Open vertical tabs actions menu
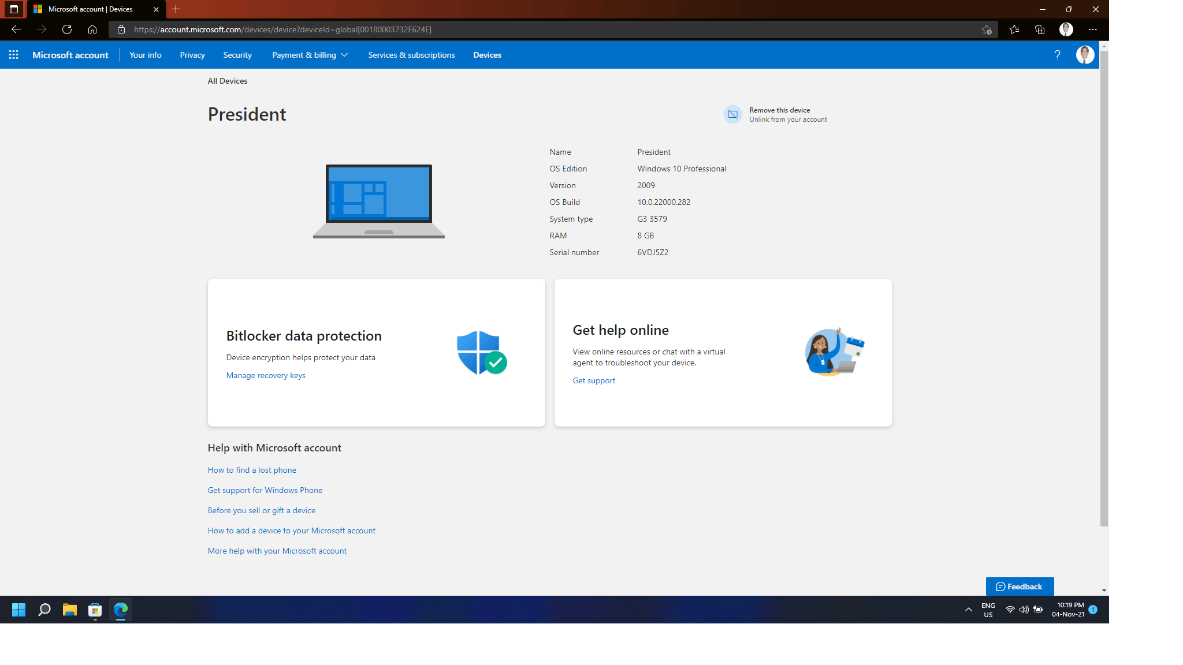 coord(14,9)
